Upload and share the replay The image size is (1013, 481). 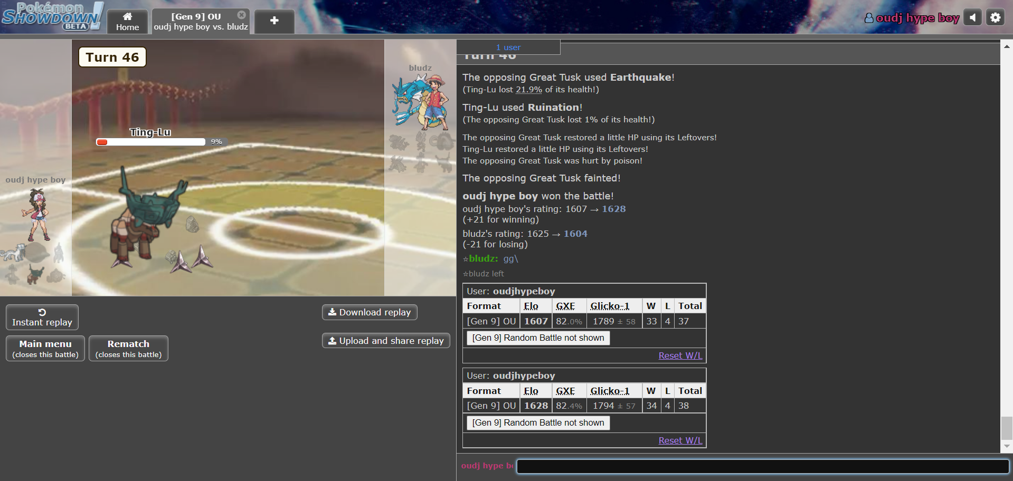click(x=386, y=341)
